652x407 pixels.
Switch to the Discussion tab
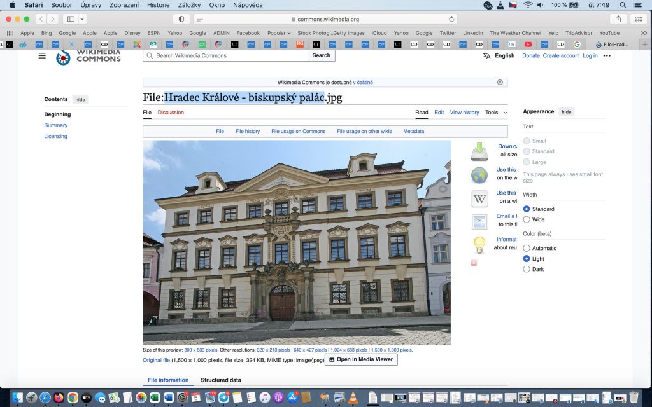click(x=171, y=113)
